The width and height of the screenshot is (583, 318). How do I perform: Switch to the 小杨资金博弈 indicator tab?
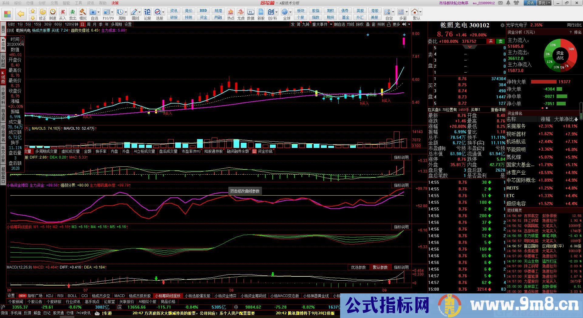pyautogui.click(x=225, y=296)
